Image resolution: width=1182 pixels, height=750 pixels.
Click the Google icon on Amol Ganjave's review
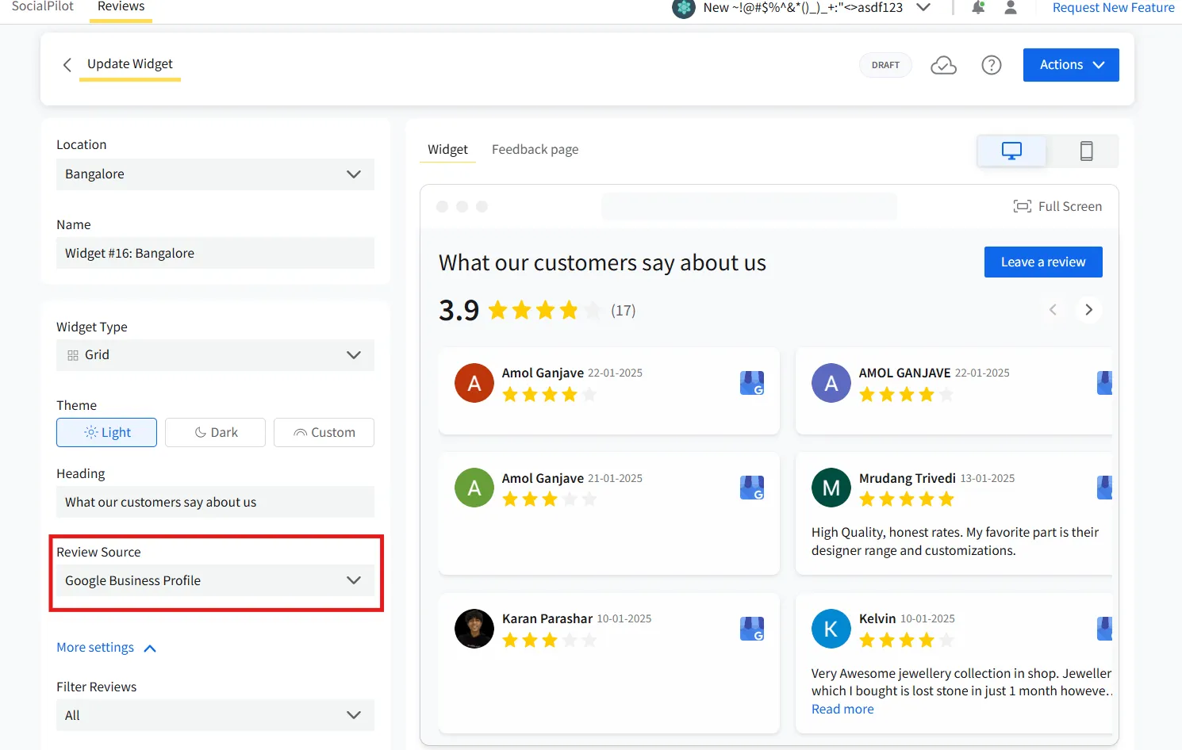click(x=751, y=383)
